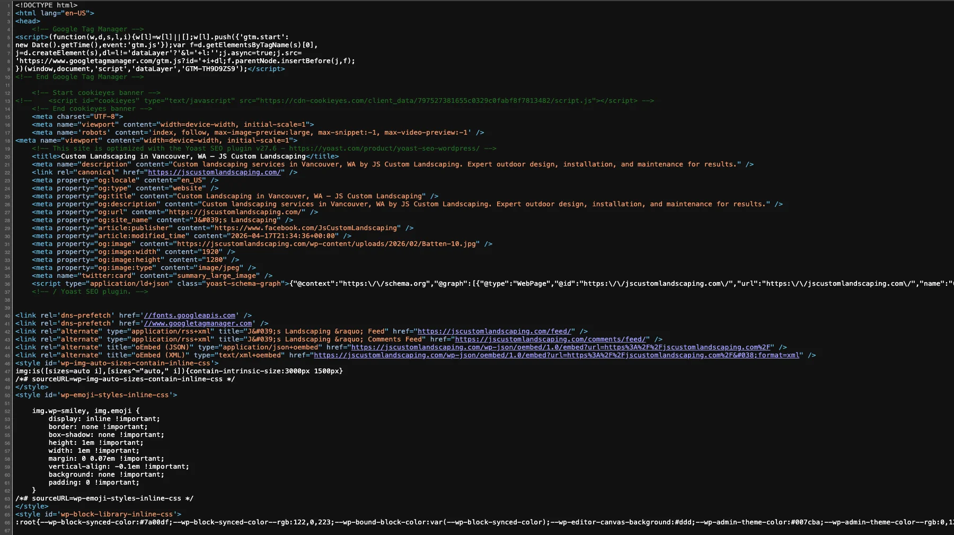Click the og:image:type "image/jpeg" line
This screenshot has width=954, height=535.
pos(144,268)
